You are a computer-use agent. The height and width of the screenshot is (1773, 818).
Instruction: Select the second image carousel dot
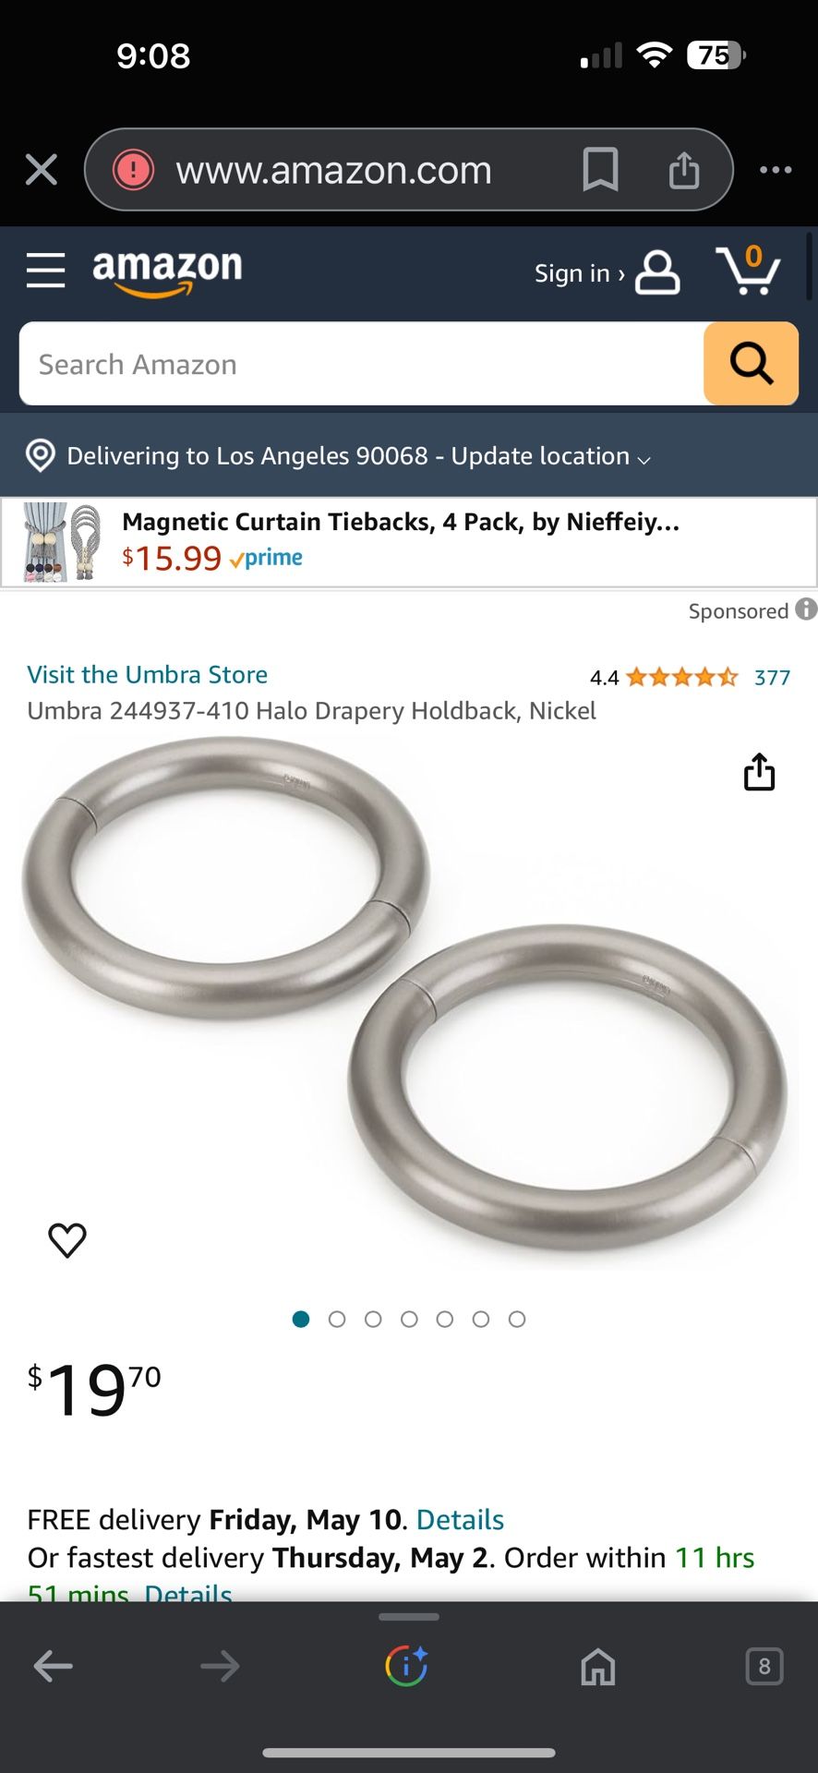(x=337, y=1319)
